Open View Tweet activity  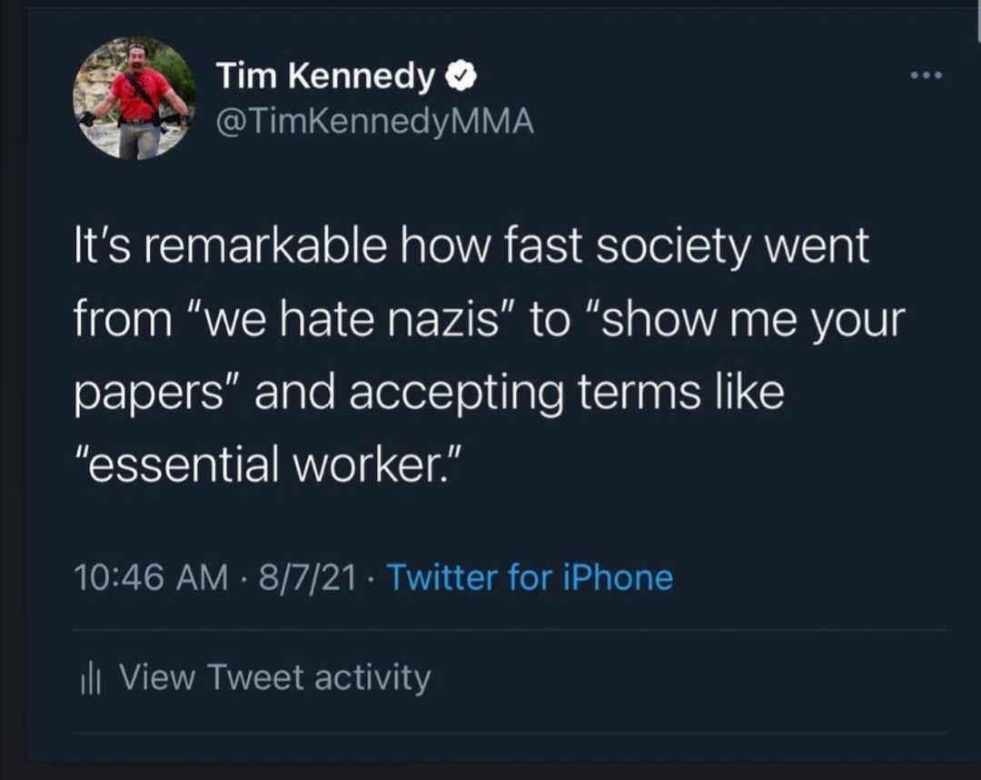click(x=275, y=677)
